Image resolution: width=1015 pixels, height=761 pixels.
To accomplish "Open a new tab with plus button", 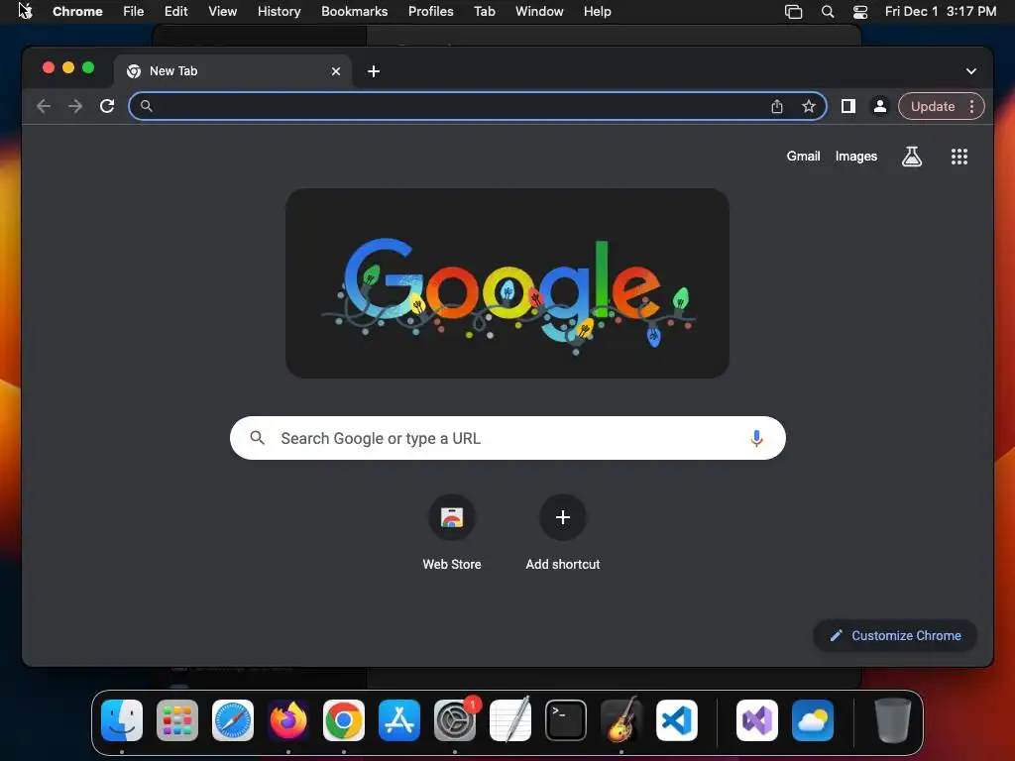I will pyautogui.click(x=374, y=71).
